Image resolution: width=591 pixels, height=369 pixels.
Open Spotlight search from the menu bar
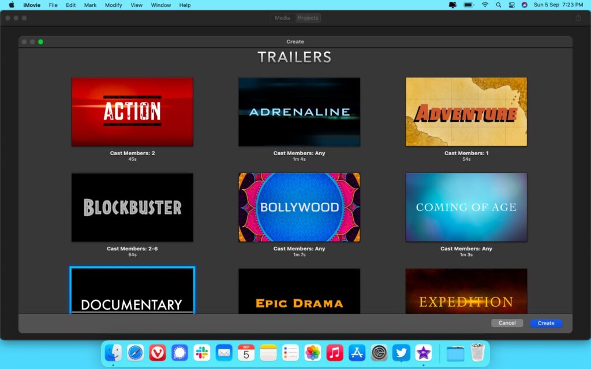coord(498,5)
